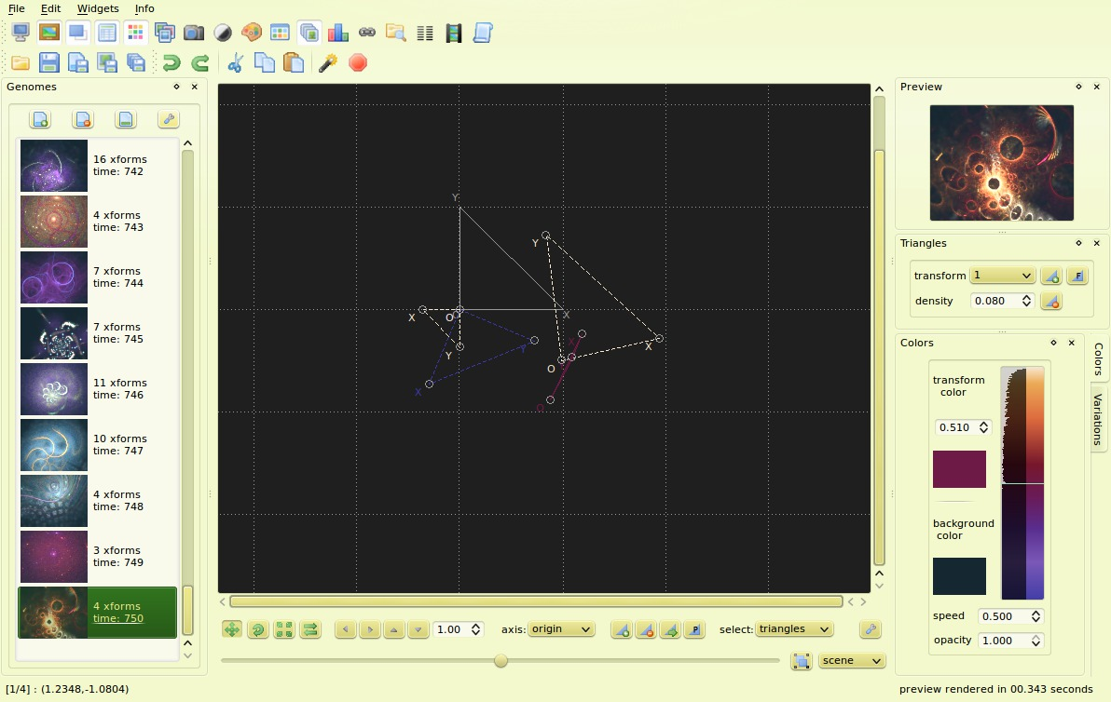Select the 11 xforms genome thumbnail
The width and height of the screenshot is (1111, 702).
pos(54,389)
